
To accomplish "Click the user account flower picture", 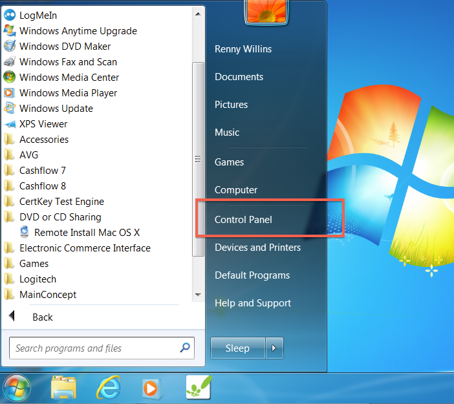I will point(266,12).
